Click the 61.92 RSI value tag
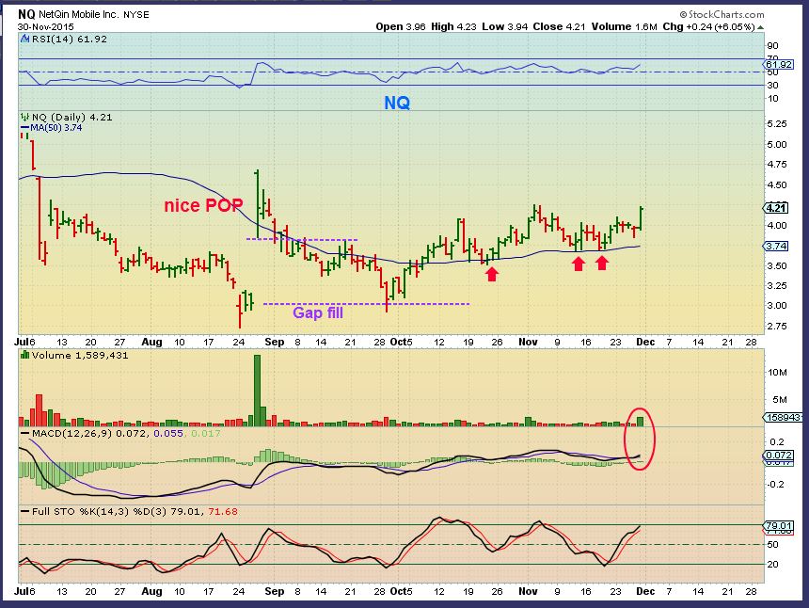The image size is (809, 608). tap(778, 65)
